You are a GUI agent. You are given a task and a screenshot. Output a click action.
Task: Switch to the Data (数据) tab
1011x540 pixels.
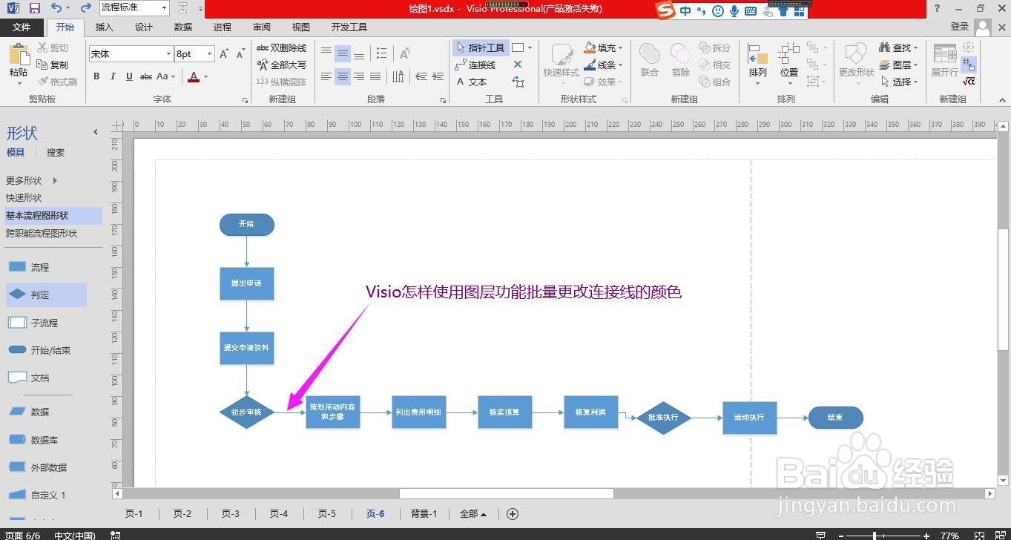coord(183,27)
